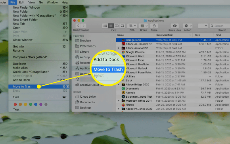230x144 pixels.
Task: Open the Action gear dropdown
Action: pos(187,26)
